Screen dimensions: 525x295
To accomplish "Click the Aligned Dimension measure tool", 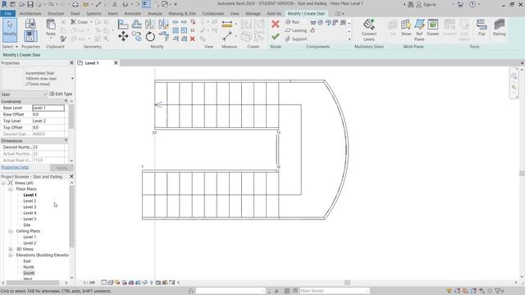I will pos(227,25).
